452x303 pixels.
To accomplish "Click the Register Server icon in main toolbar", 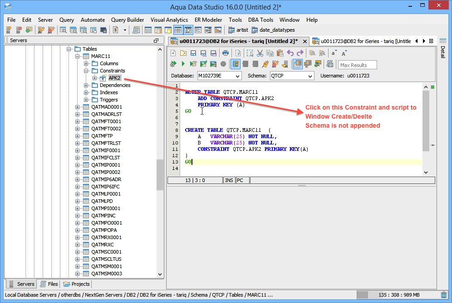I will [9, 30].
